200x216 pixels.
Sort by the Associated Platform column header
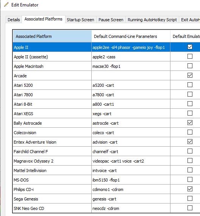52,36
